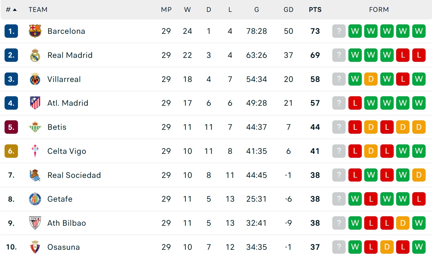Click the Real Sociedad crest icon
This screenshot has height=258, width=432.
point(35,175)
